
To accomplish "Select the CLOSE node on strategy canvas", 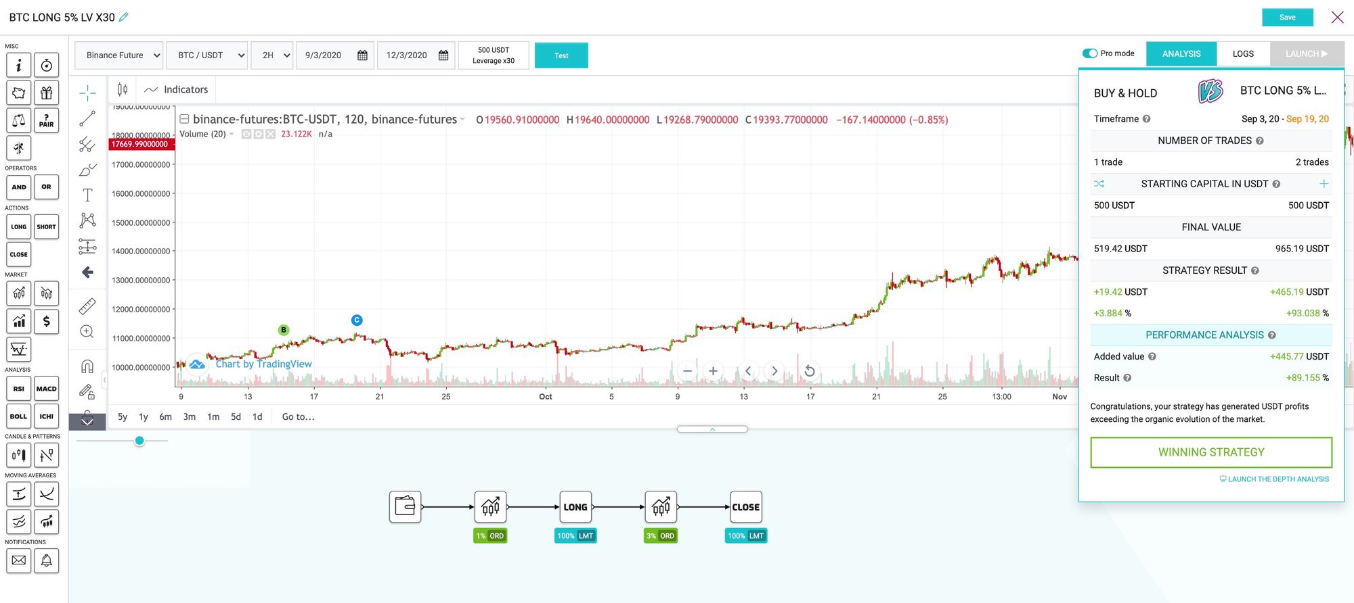I will (746, 507).
